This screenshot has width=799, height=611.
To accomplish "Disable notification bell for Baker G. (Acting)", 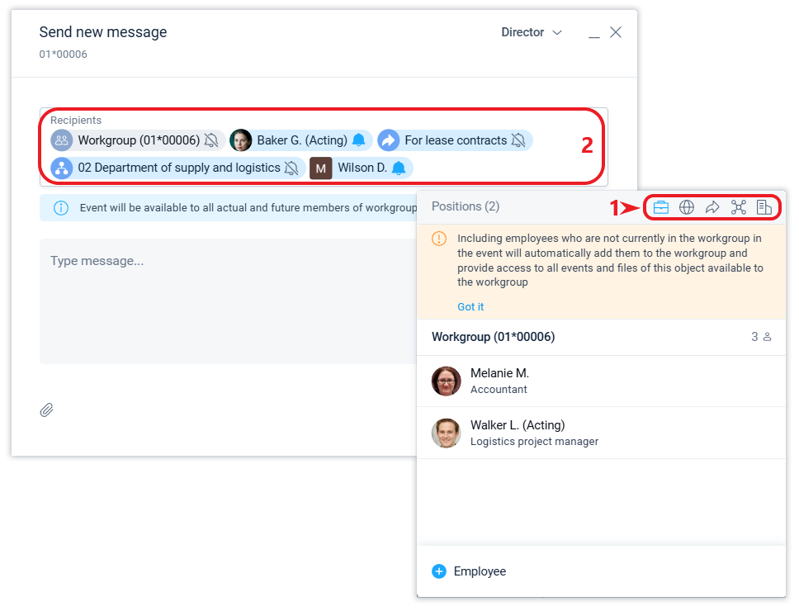I will point(358,140).
